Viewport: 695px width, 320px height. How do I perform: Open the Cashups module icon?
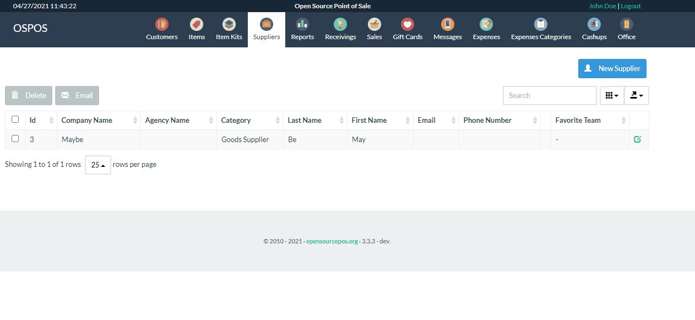[594, 25]
